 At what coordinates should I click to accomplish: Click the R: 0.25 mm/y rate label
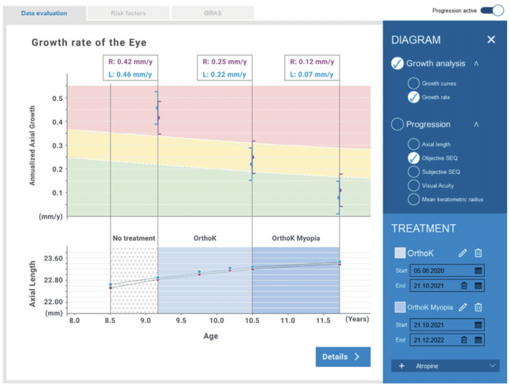point(225,62)
